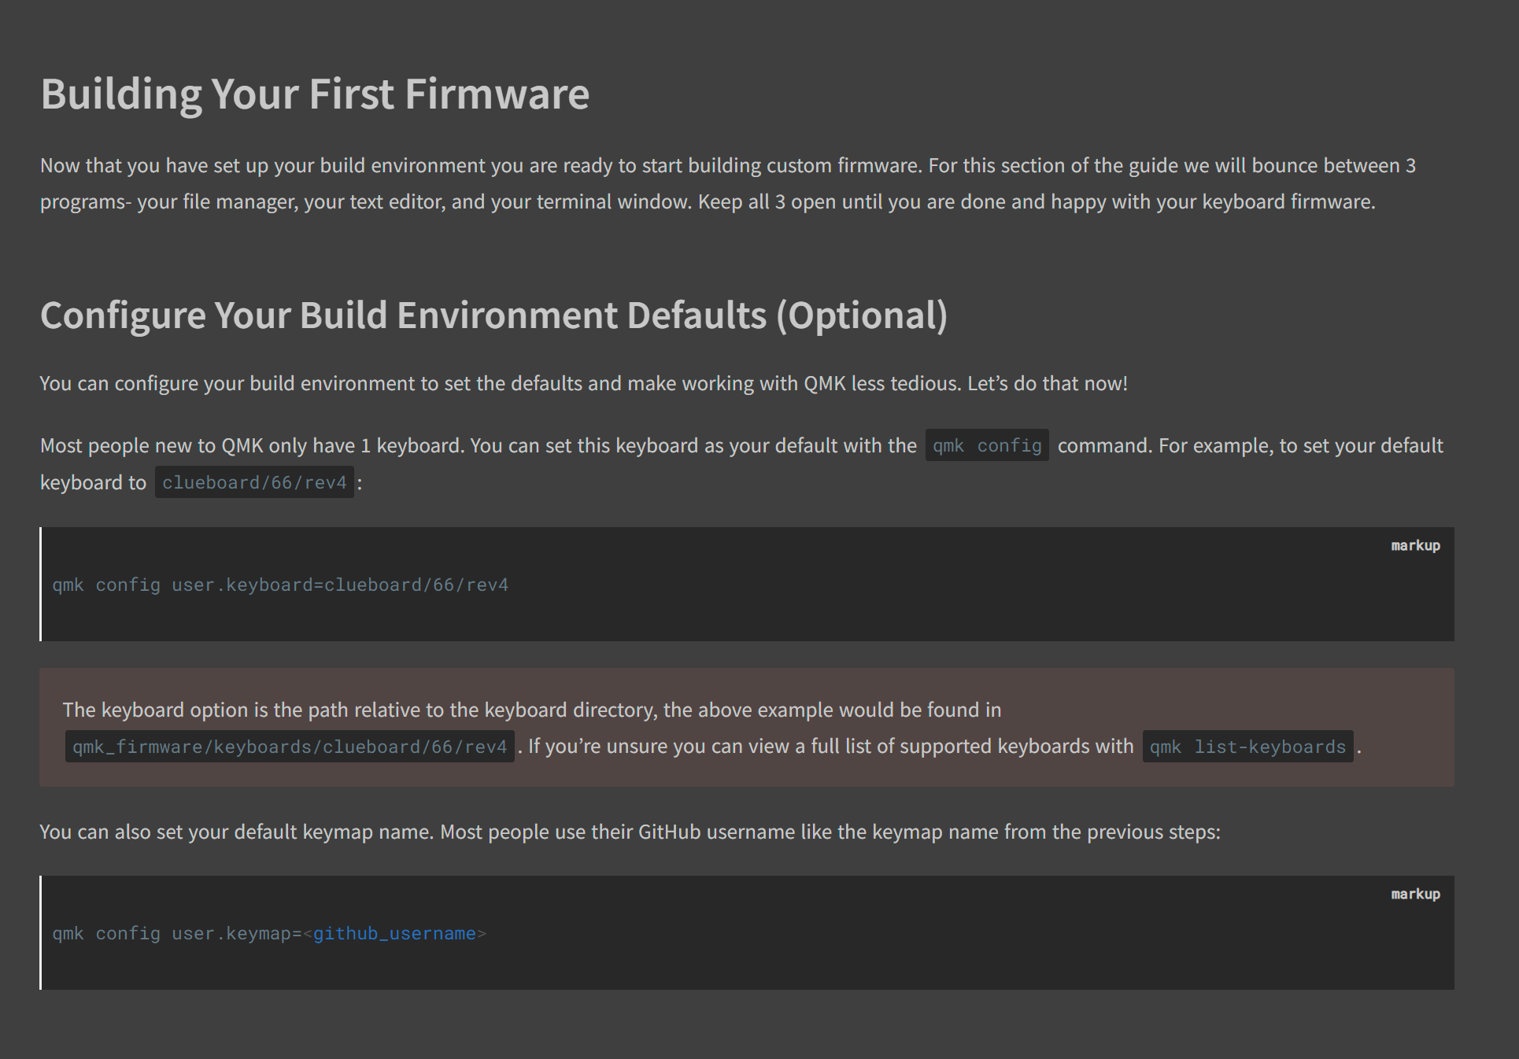1519x1059 pixels.
Task: Click the white left border of second code block
Action: (41, 932)
